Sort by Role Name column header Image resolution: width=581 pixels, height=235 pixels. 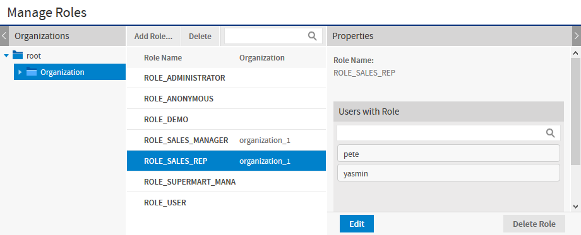click(163, 57)
